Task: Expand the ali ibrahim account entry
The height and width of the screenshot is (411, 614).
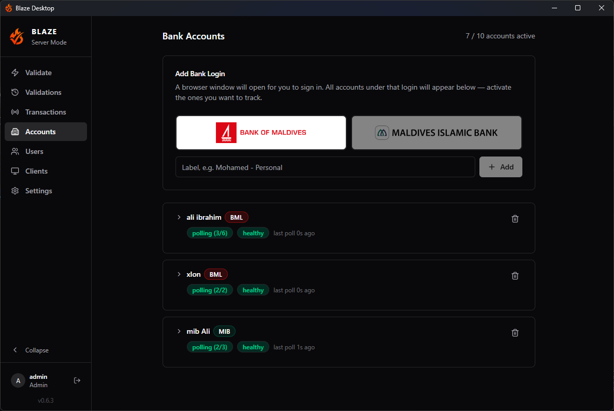Action: point(179,217)
